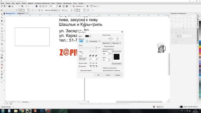Open the end arrowhead dropdown
Screen dimensions: 201x113
[117, 39]
